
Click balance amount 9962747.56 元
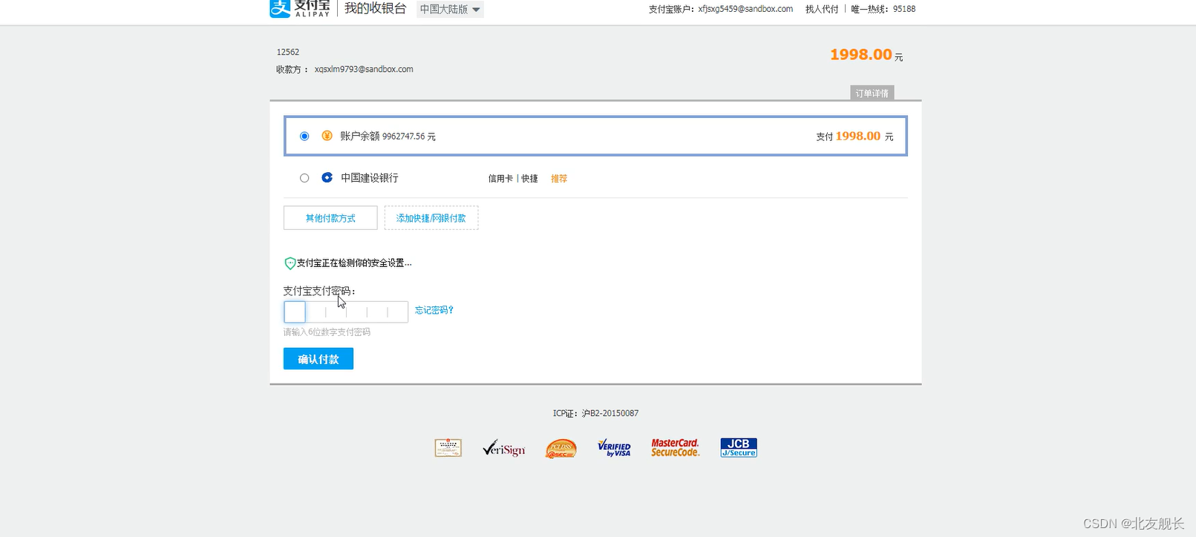(409, 136)
